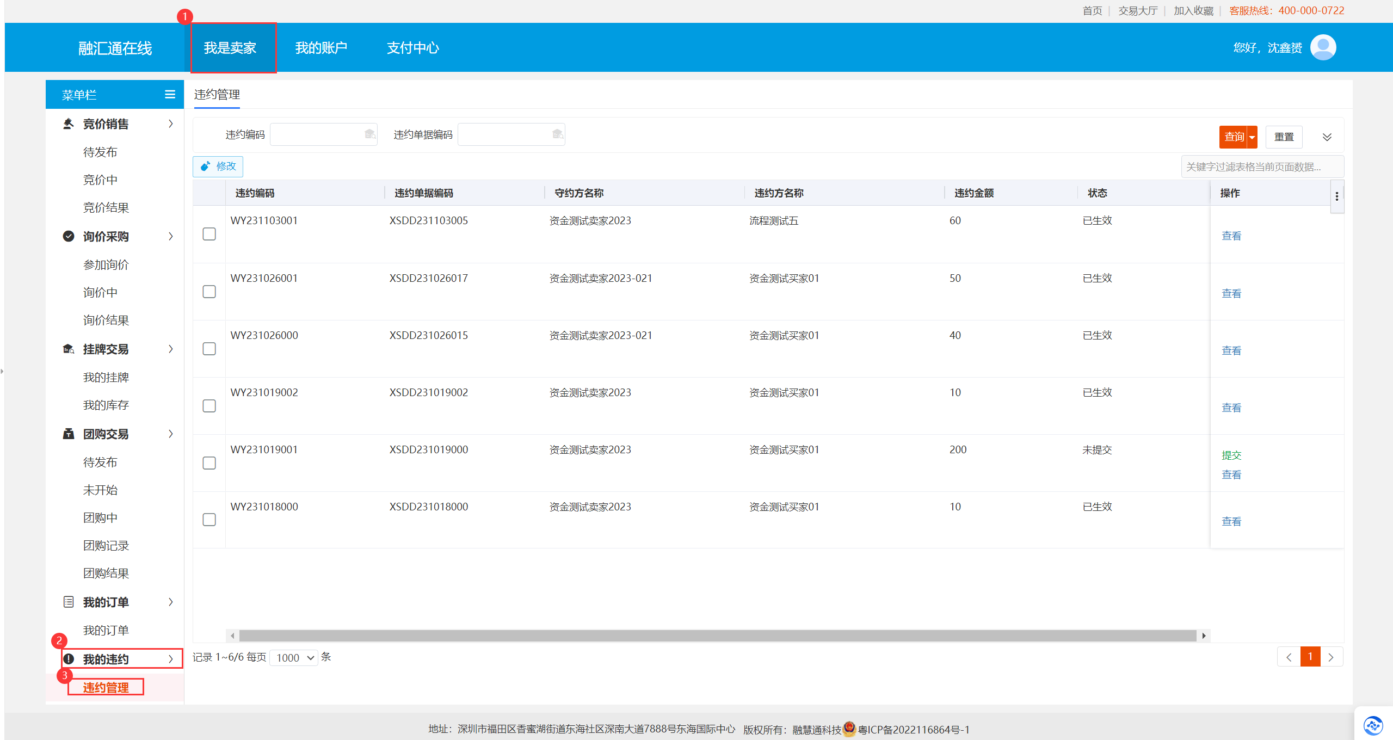Expand the 竞价销售 menu chevron
The height and width of the screenshot is (740, 1393).
[171, 124]
